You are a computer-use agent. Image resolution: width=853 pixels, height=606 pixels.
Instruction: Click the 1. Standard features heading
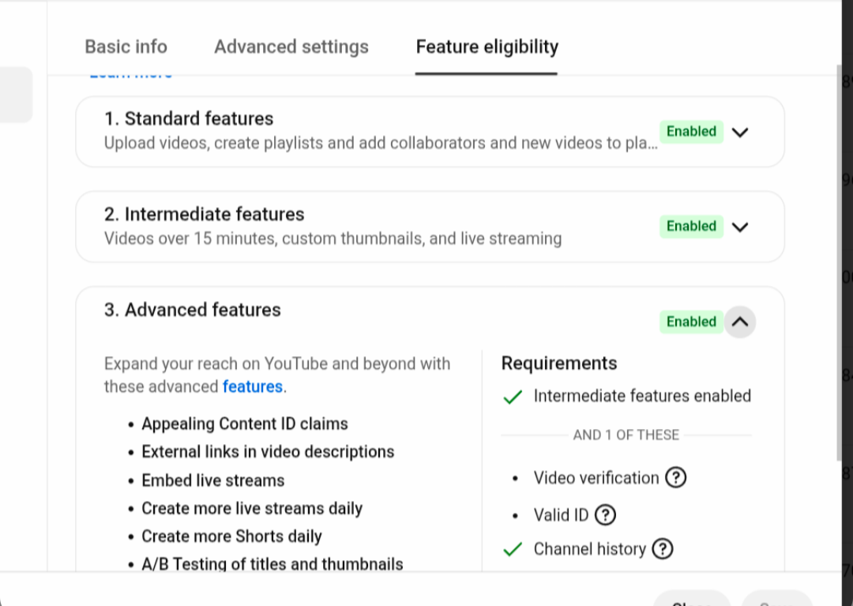click(188, 119)
